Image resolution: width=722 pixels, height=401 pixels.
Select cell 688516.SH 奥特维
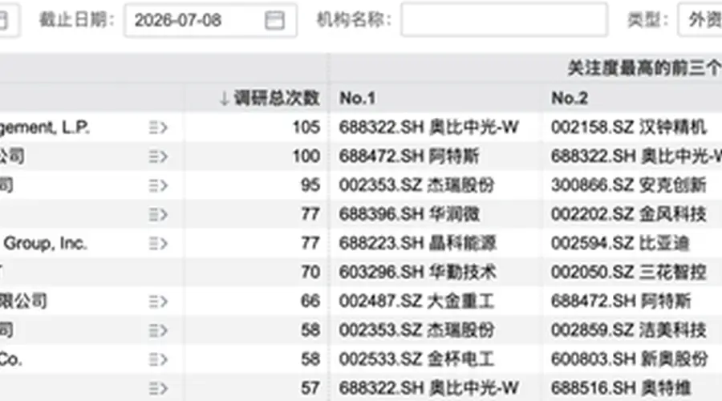coord(621,388)
